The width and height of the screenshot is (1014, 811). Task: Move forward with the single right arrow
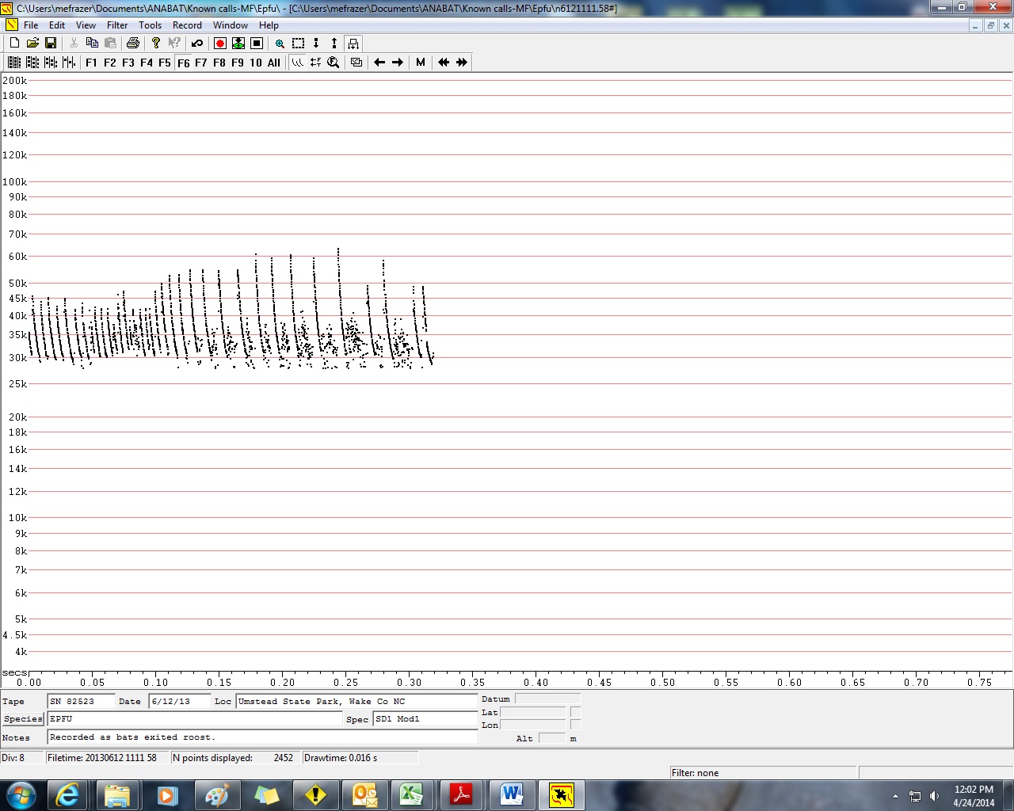(x=398, y=62)
